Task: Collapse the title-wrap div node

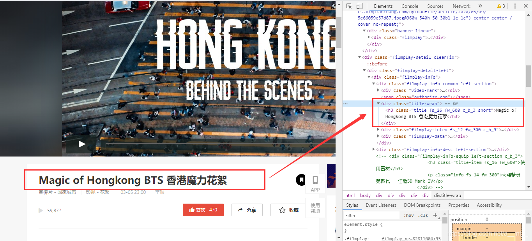Action: [x=378, y=104]
